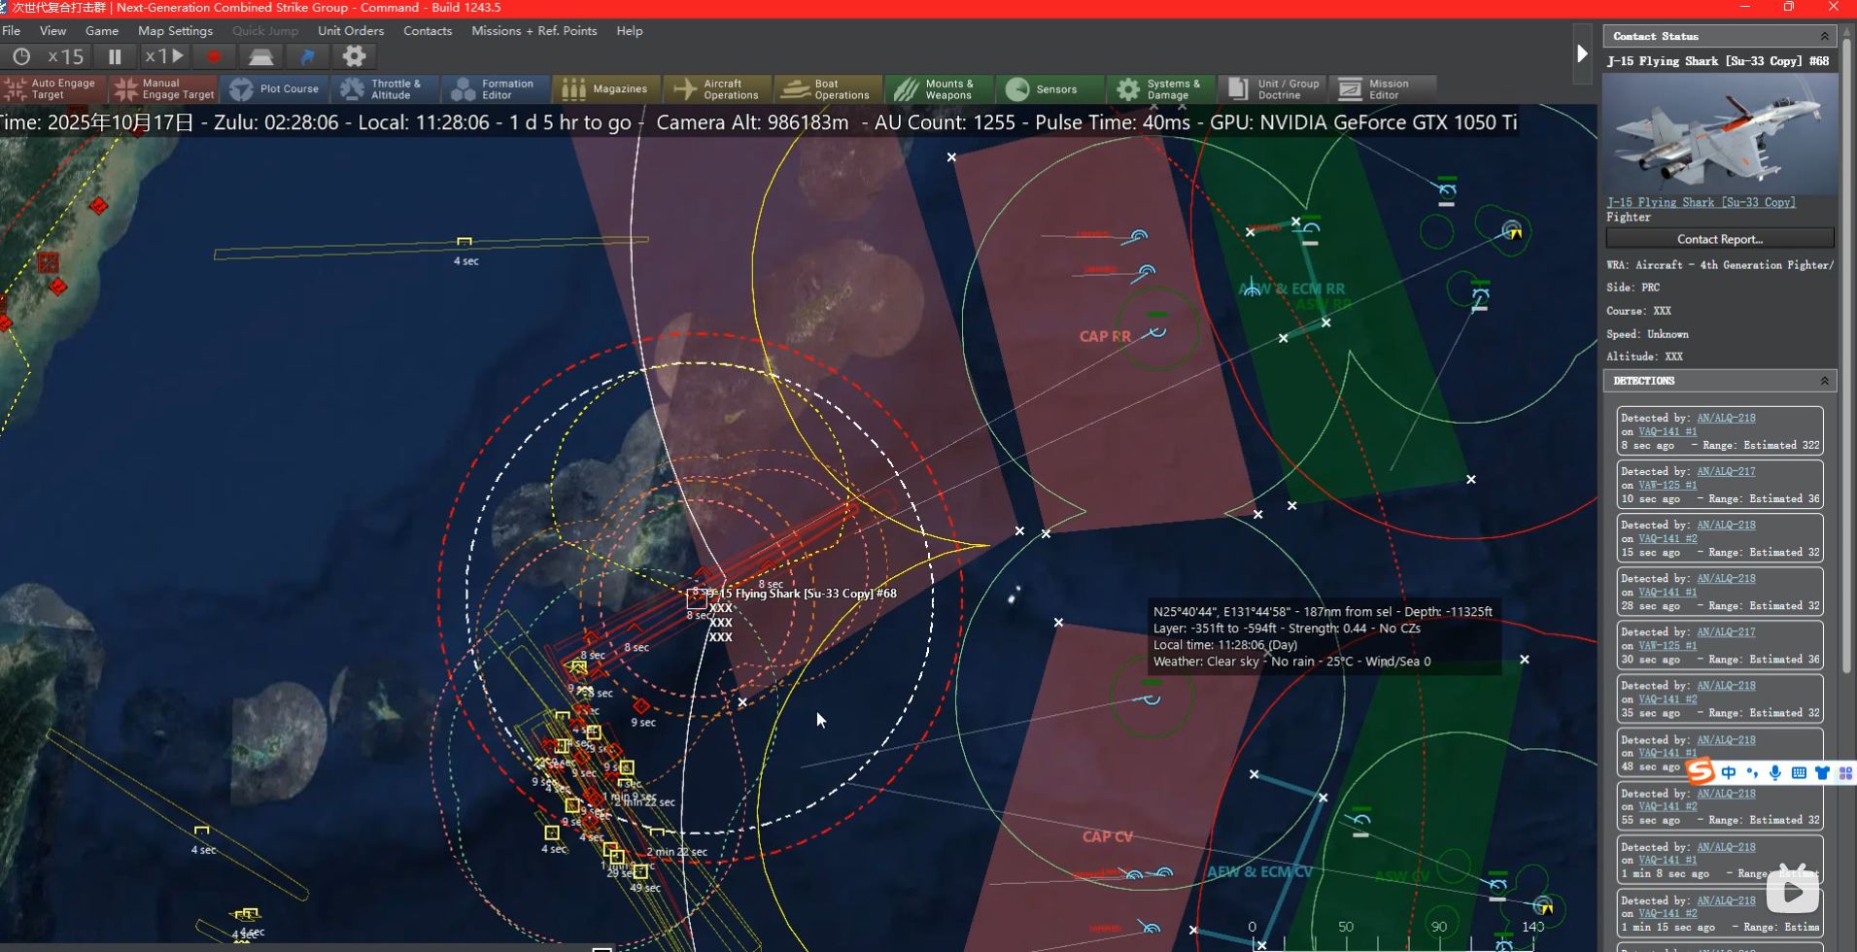Click the Contact Report... button
The height and width of the screenshot is (952, 1857).
(1720, 239)
